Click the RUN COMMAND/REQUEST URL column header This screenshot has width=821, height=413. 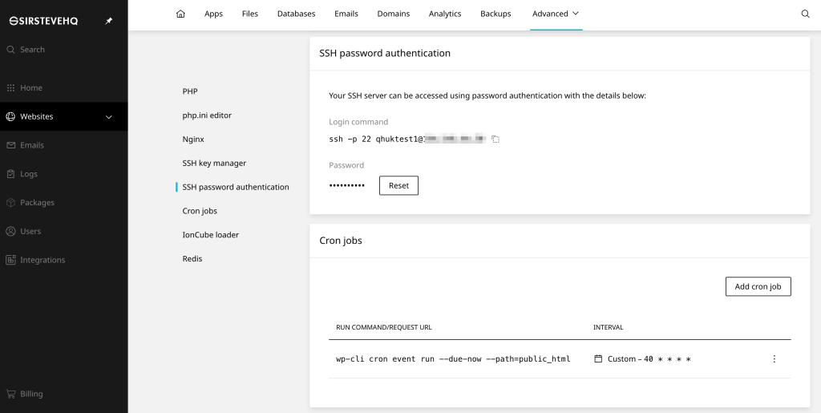[x=384, y=327]
